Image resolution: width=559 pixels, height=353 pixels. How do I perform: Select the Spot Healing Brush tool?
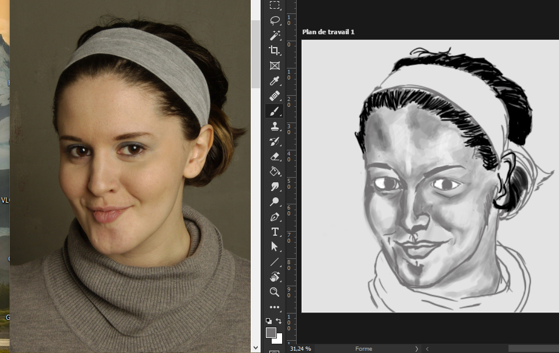point(275,96)
